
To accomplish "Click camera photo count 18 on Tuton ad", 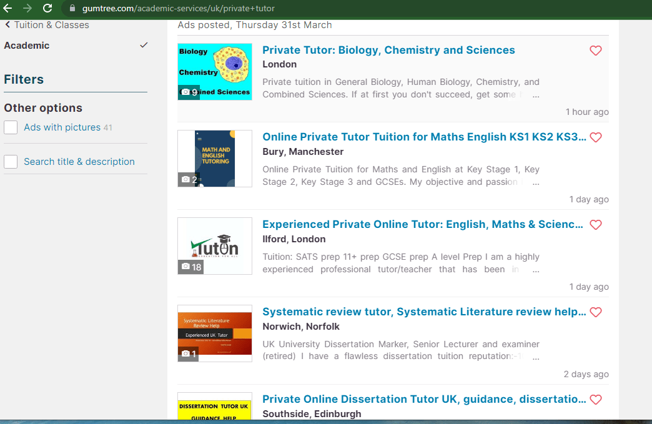I will click(191, 267).
